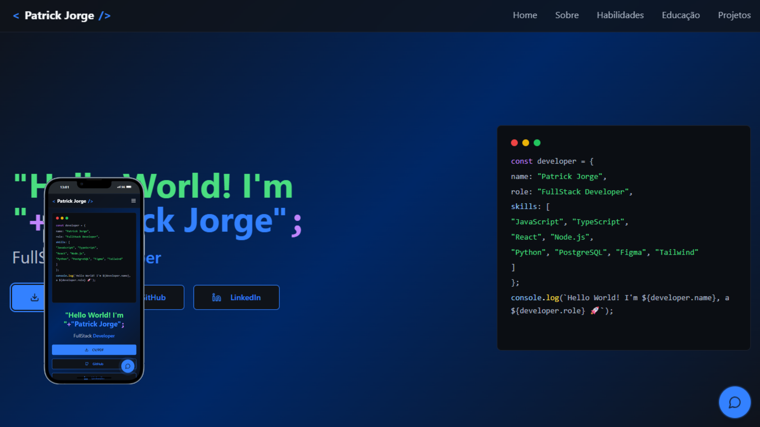Click the yellow traffic-light dot in the code window
760x427 pixels.
point(526,143)
